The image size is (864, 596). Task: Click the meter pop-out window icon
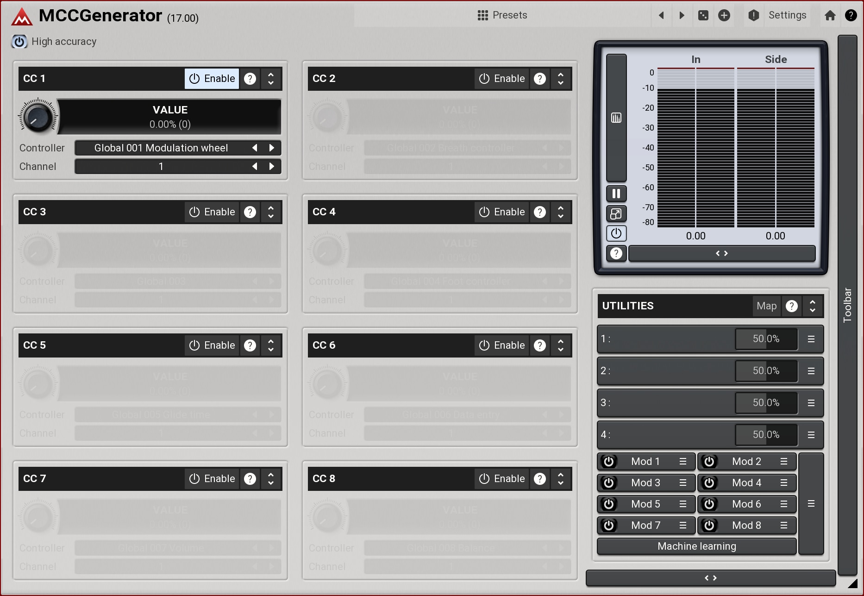pos(616,213)
